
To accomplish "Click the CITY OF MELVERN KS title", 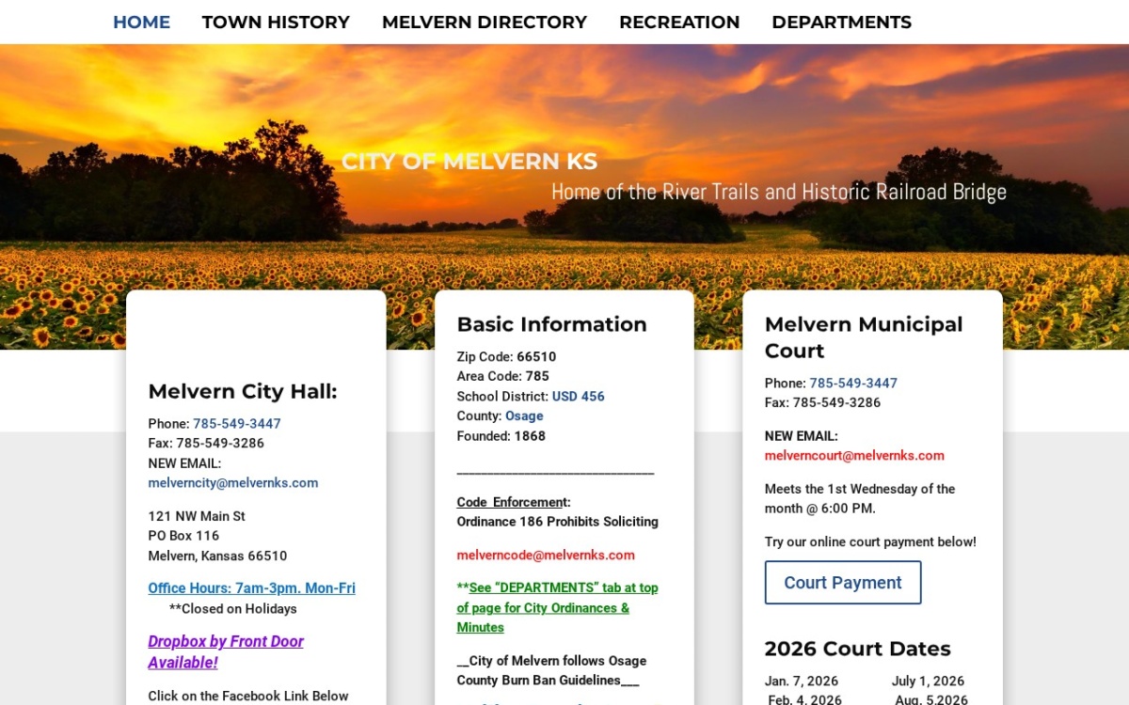I will click(x=469, y=162).
